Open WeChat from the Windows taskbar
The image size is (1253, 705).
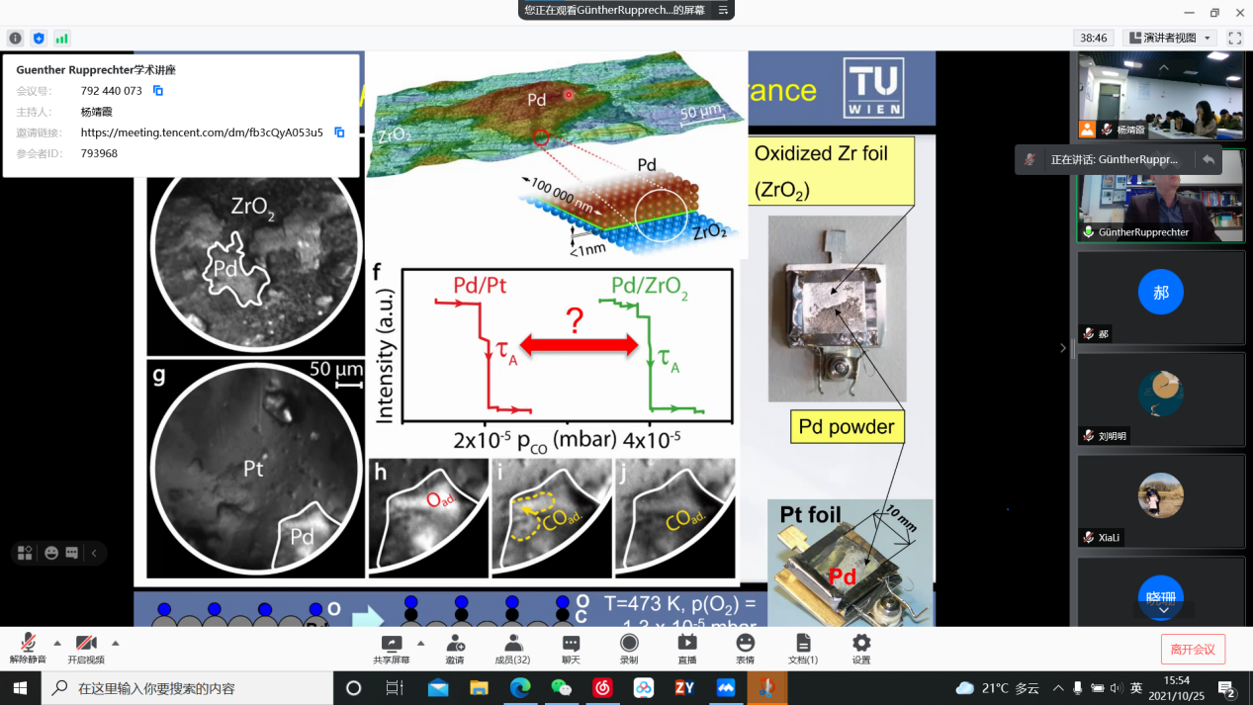(562, 688)
